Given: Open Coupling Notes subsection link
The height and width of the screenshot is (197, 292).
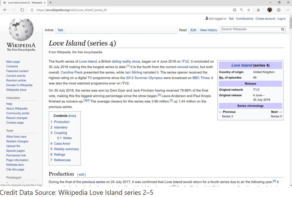Looking at the screenshot, I should coord(67,138).
